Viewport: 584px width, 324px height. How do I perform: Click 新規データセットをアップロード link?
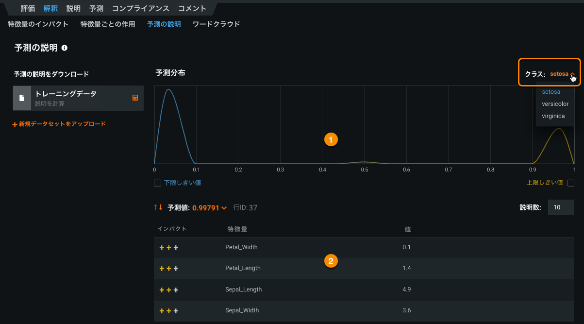coord(62,124)
